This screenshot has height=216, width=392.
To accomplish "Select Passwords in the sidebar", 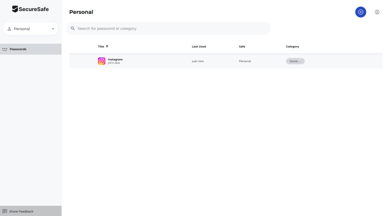I will pos(31,49).
